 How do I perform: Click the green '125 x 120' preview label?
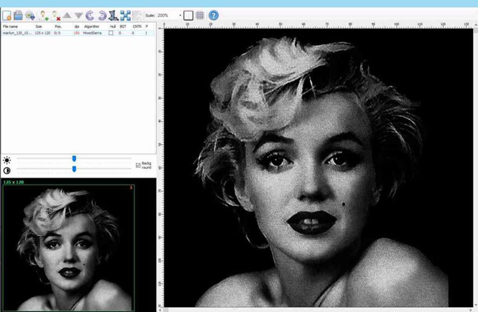pyautogui.click(x=14, y=182)
